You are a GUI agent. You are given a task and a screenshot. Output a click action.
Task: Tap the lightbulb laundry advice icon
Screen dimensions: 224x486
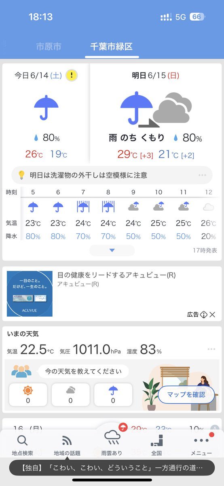tap(22, 175)
